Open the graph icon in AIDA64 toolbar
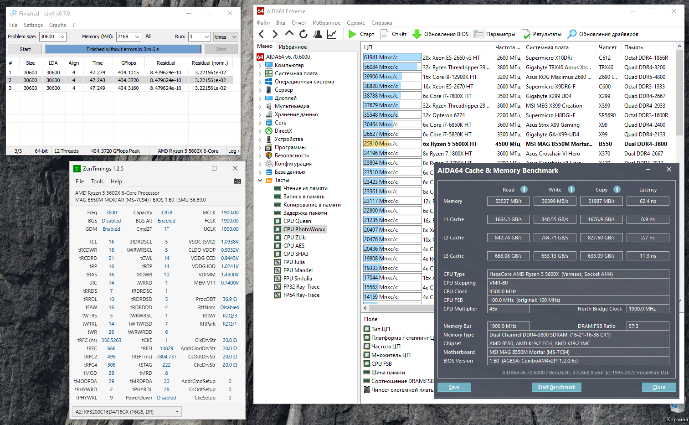 [332, 34]
